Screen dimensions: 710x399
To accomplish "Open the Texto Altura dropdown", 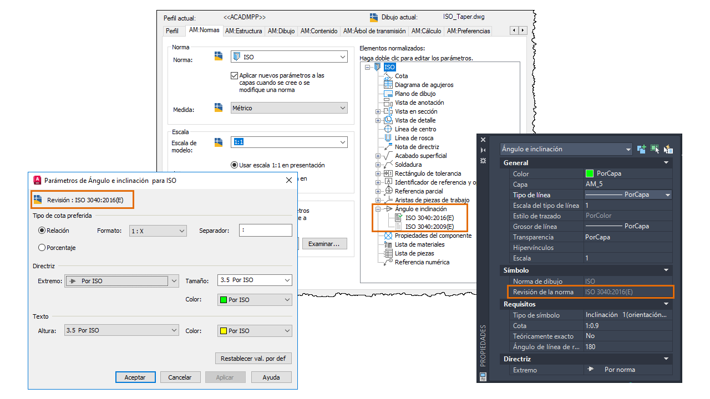I will click(121, 330).
